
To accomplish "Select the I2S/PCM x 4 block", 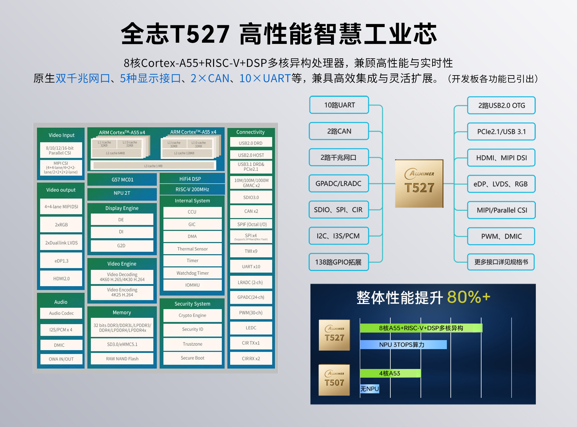I will [61, 330].
